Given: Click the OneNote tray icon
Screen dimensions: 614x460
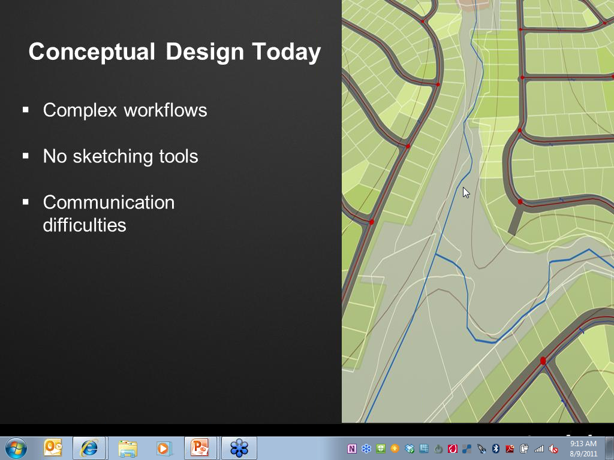Looking at the screenshot, I should [x=351, y=449].
